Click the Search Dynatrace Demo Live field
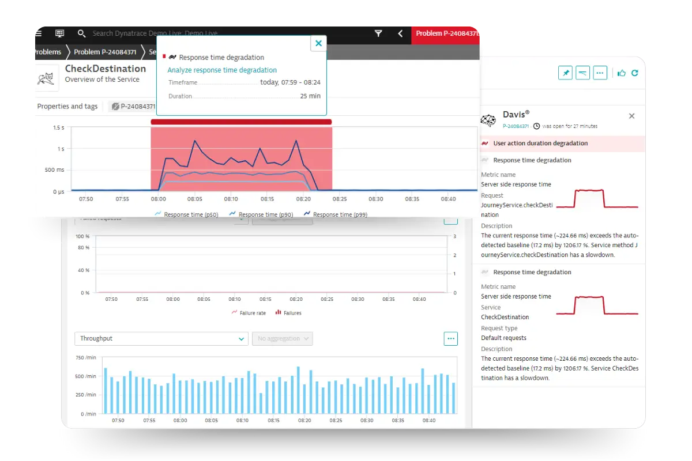Screen dimensions: 692x461 [155, 33]
